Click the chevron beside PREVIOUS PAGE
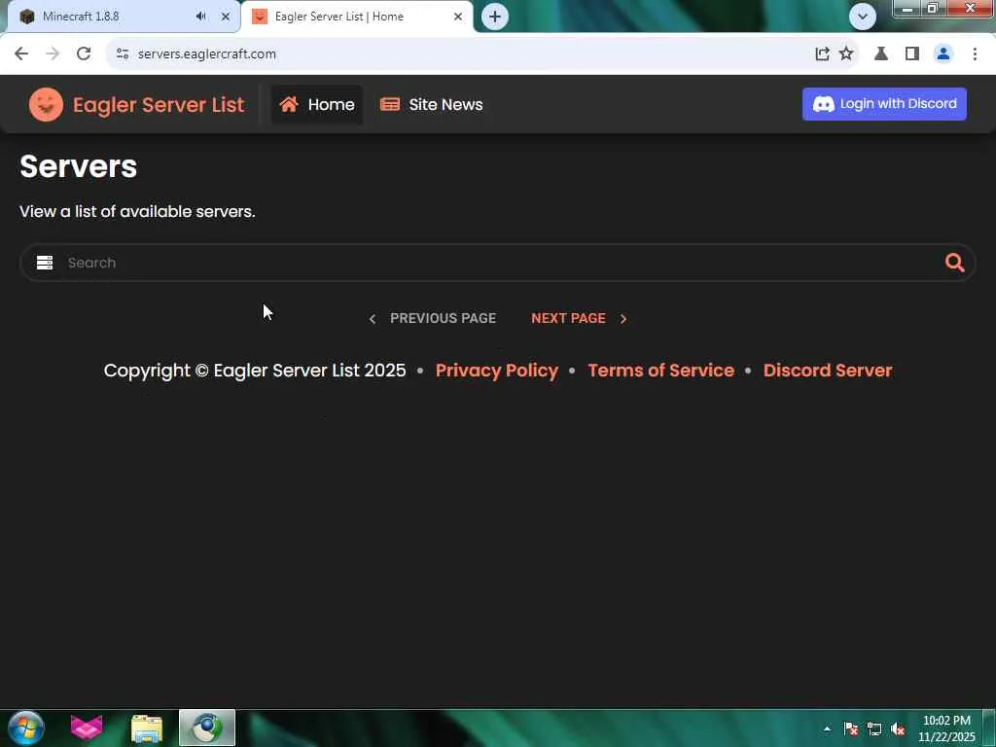The height and width of the screenshot is (747, 996). 373,319
